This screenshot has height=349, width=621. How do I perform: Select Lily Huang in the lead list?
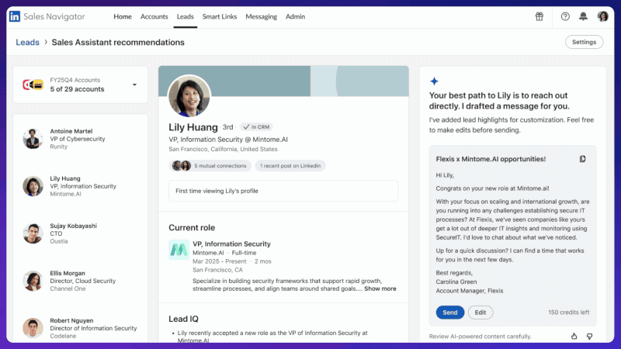[81, 186]
